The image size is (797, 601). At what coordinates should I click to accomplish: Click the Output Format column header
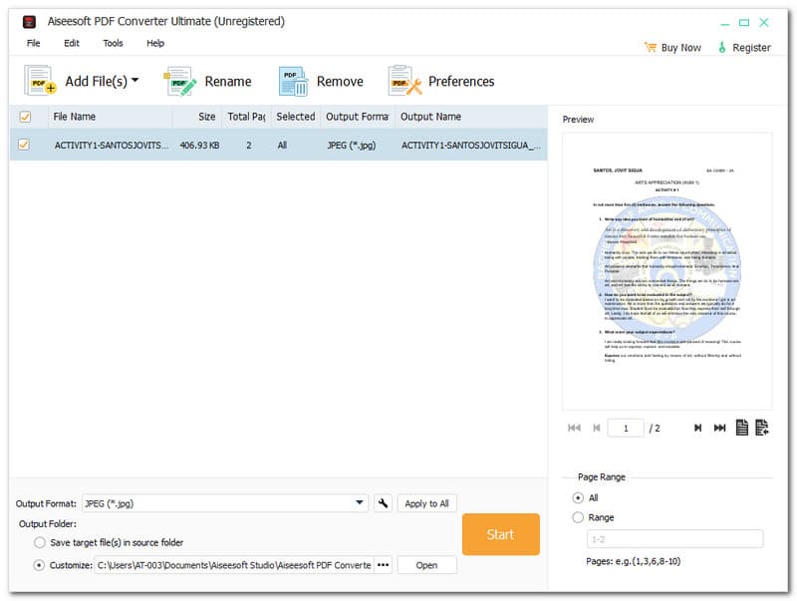pos(358,117)
